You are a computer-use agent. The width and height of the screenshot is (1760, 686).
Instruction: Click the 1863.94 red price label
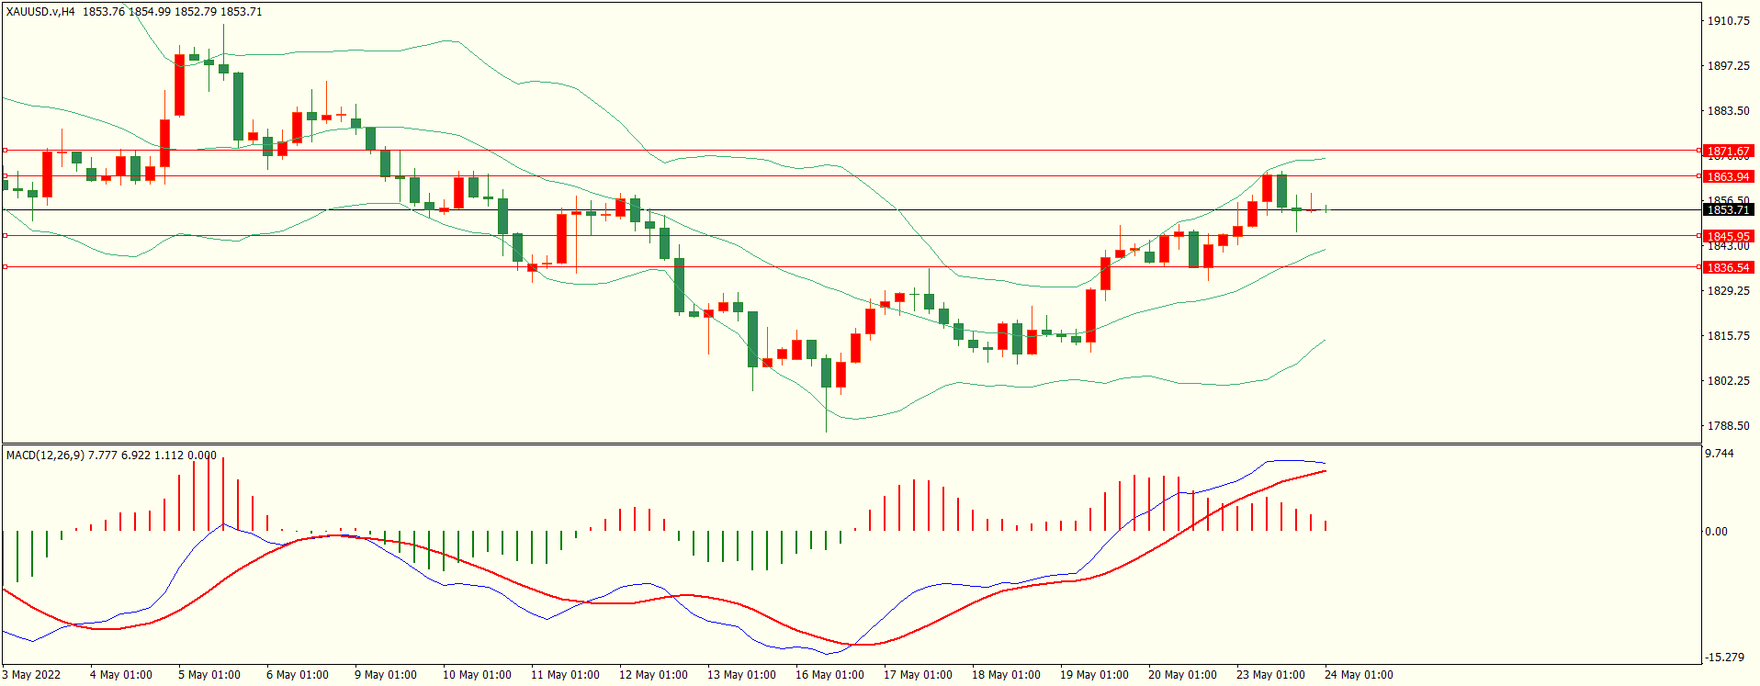(1727, 176)
